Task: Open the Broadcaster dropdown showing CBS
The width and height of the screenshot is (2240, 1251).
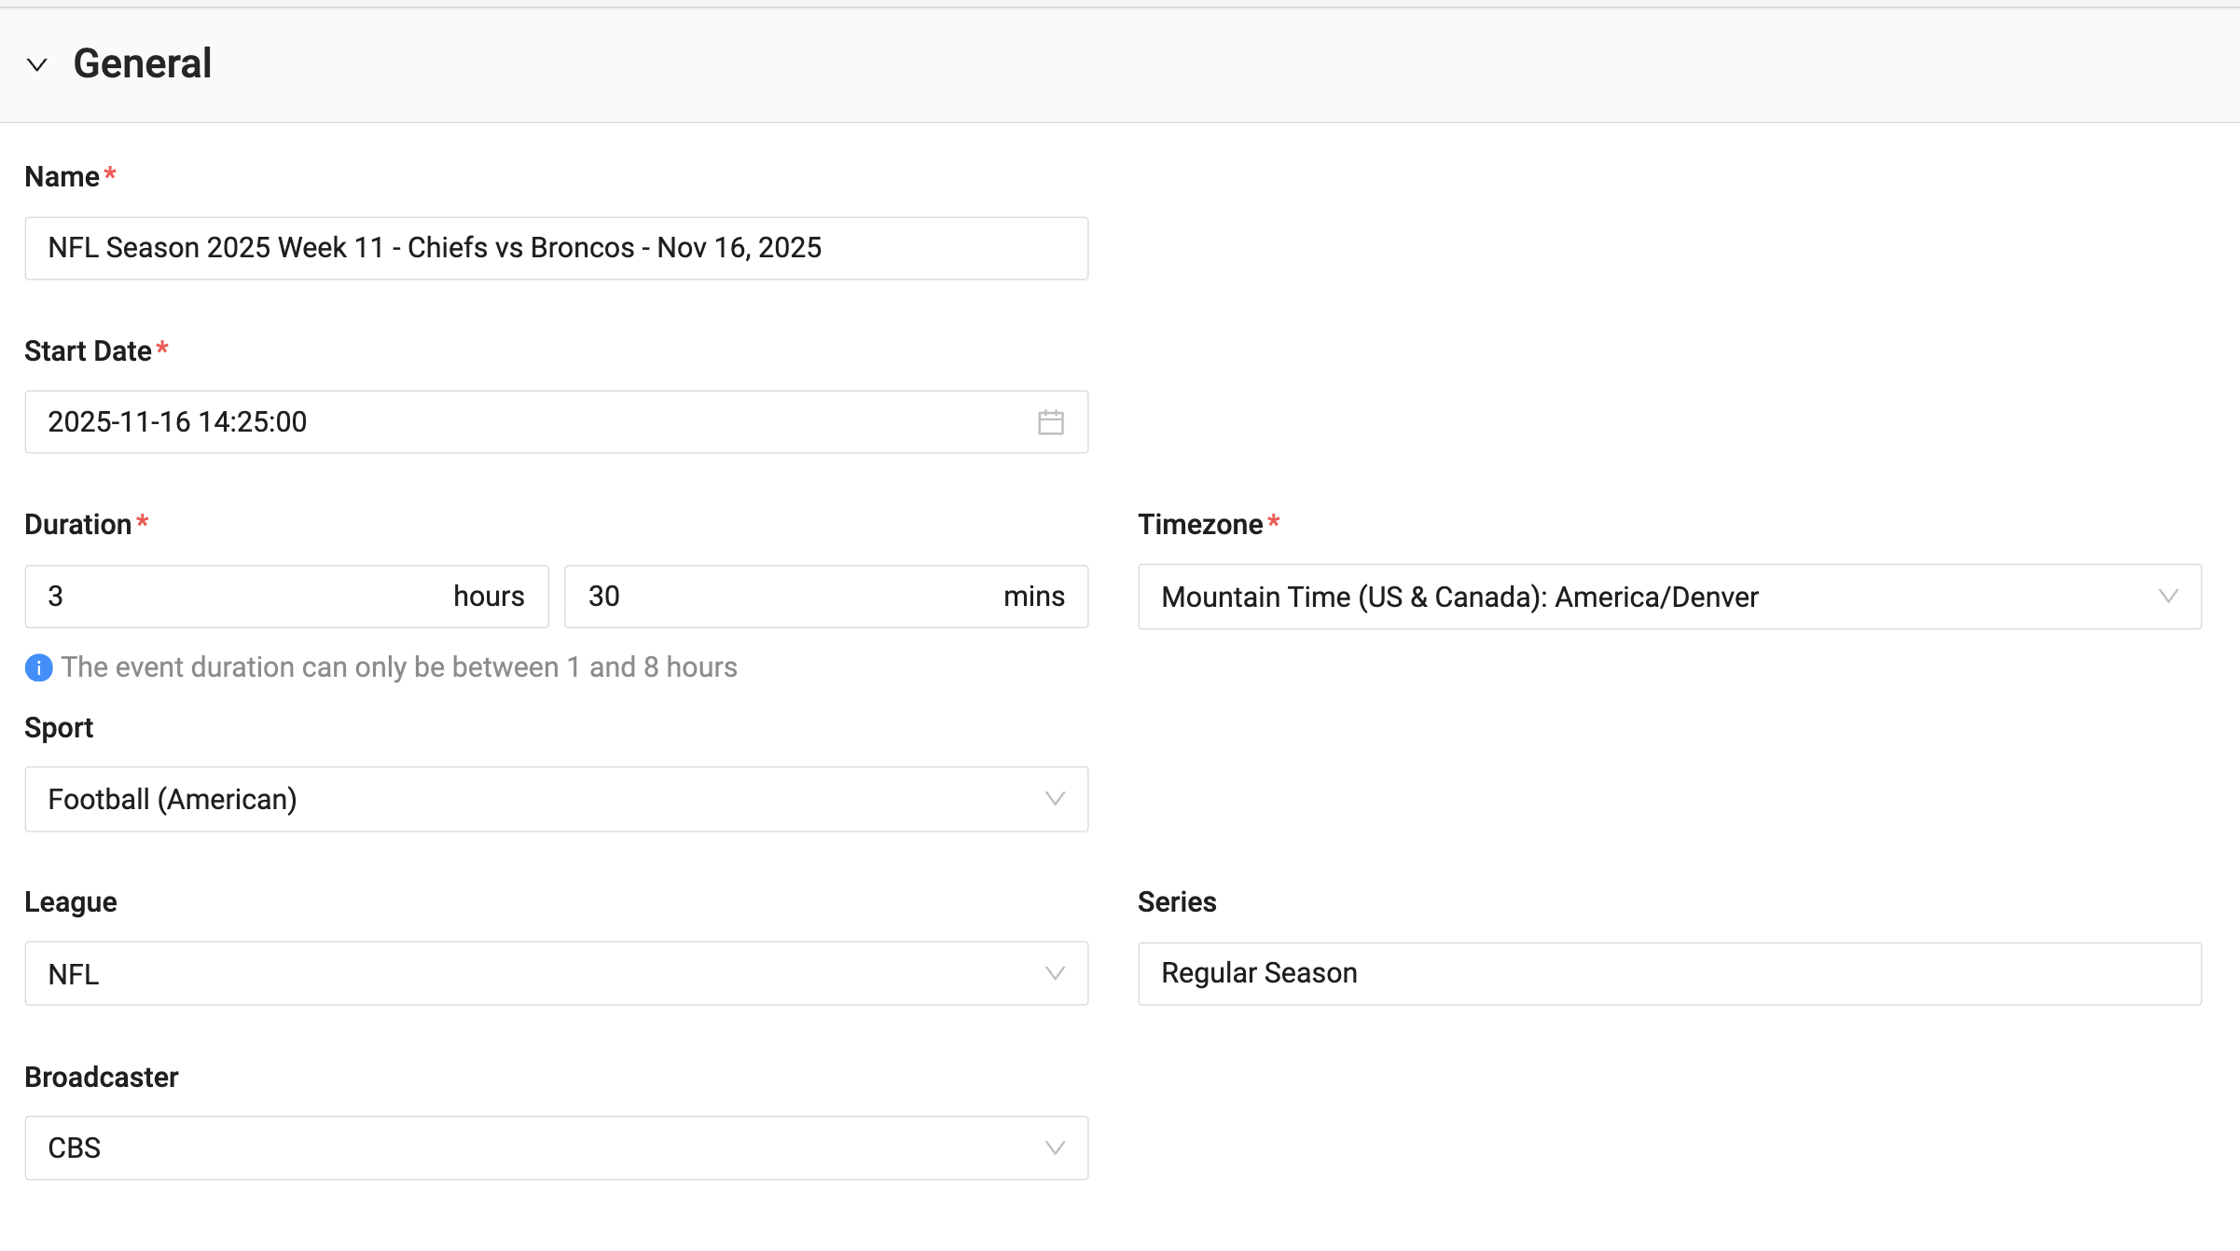Action: (532, 1148)
